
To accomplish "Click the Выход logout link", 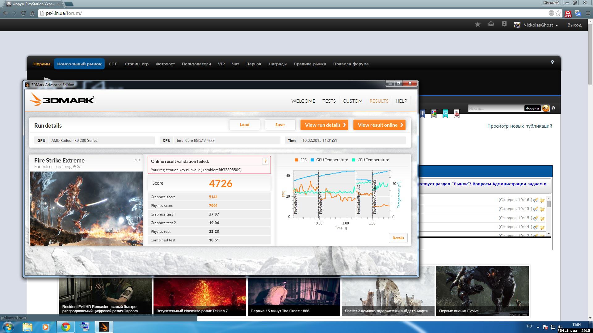I will (574, 25).
